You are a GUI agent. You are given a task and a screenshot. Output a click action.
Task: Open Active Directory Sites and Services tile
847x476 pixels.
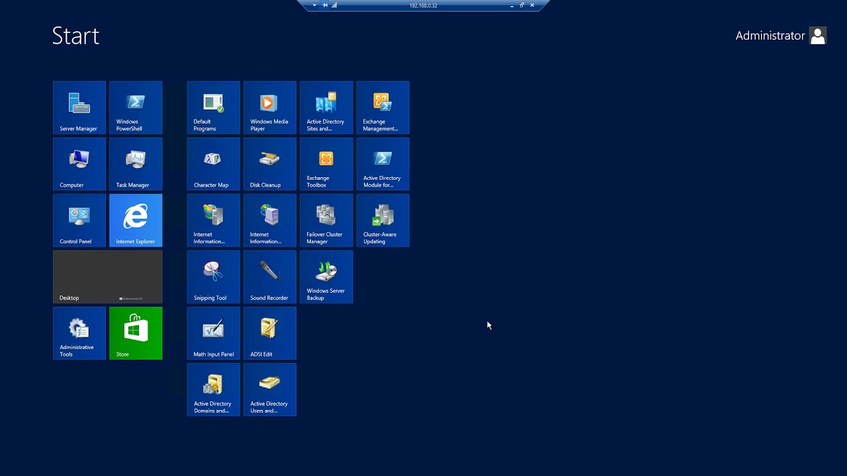(326, 108)
